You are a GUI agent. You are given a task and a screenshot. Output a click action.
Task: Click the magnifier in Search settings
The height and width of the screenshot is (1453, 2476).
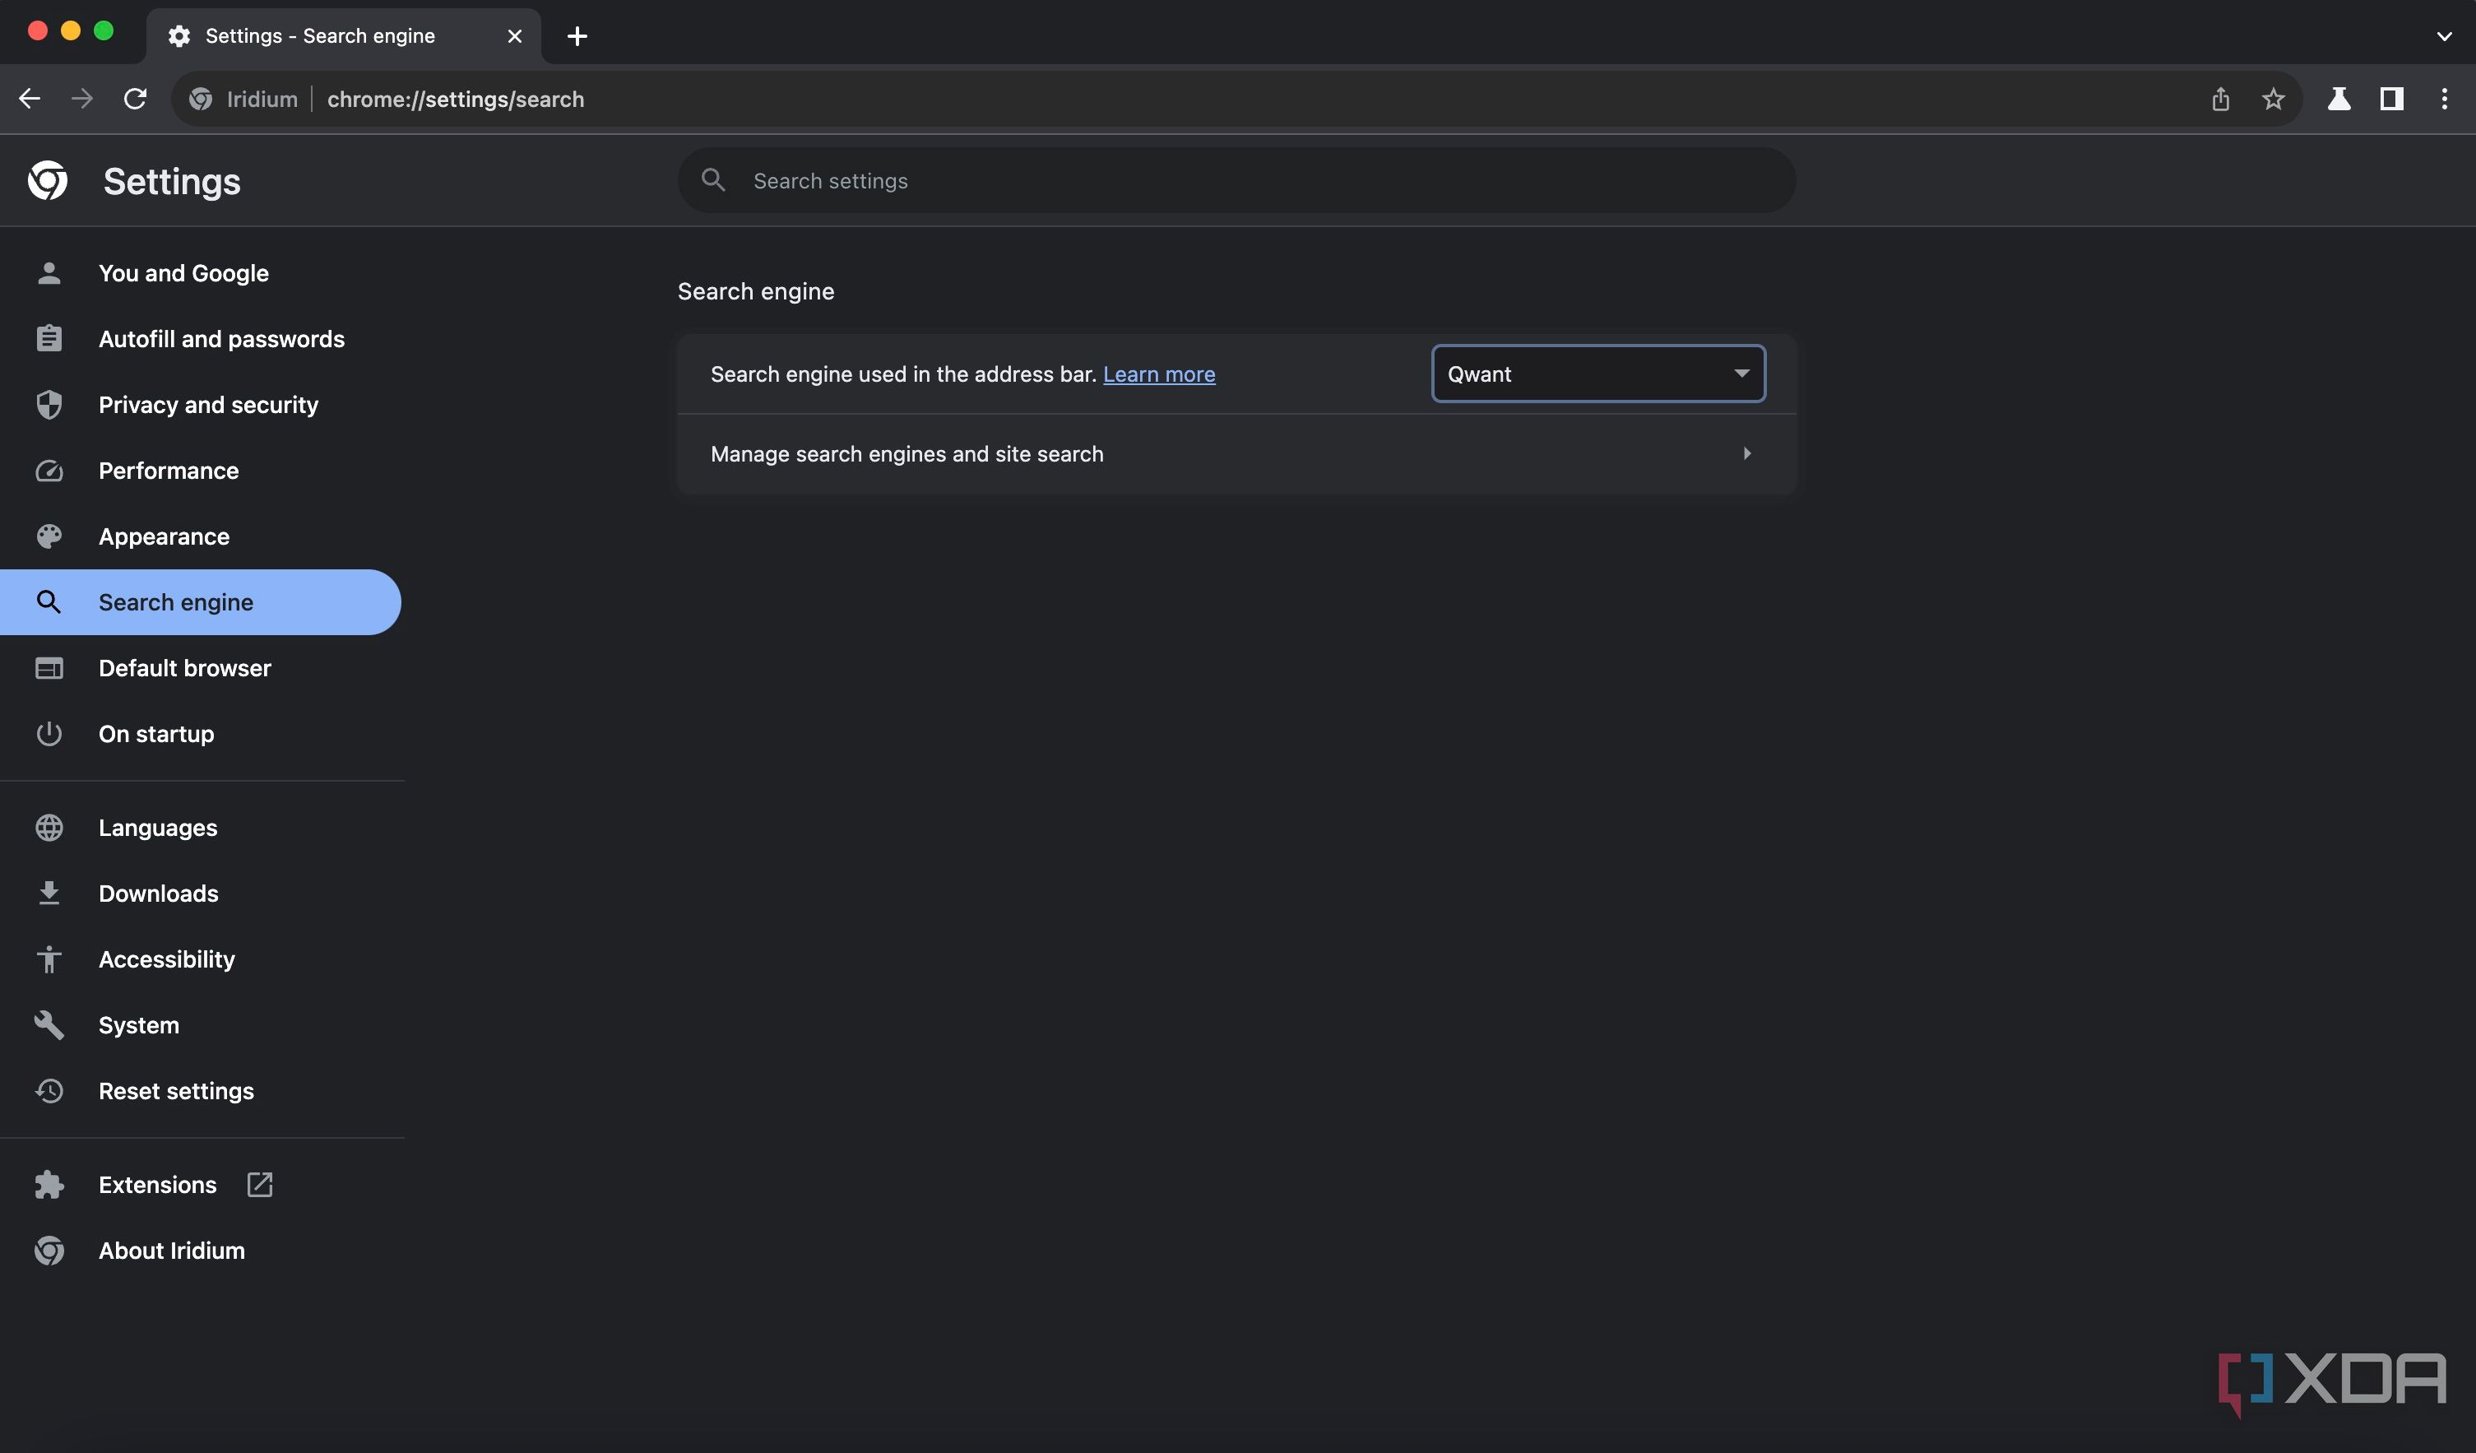(x=713, y=180)
